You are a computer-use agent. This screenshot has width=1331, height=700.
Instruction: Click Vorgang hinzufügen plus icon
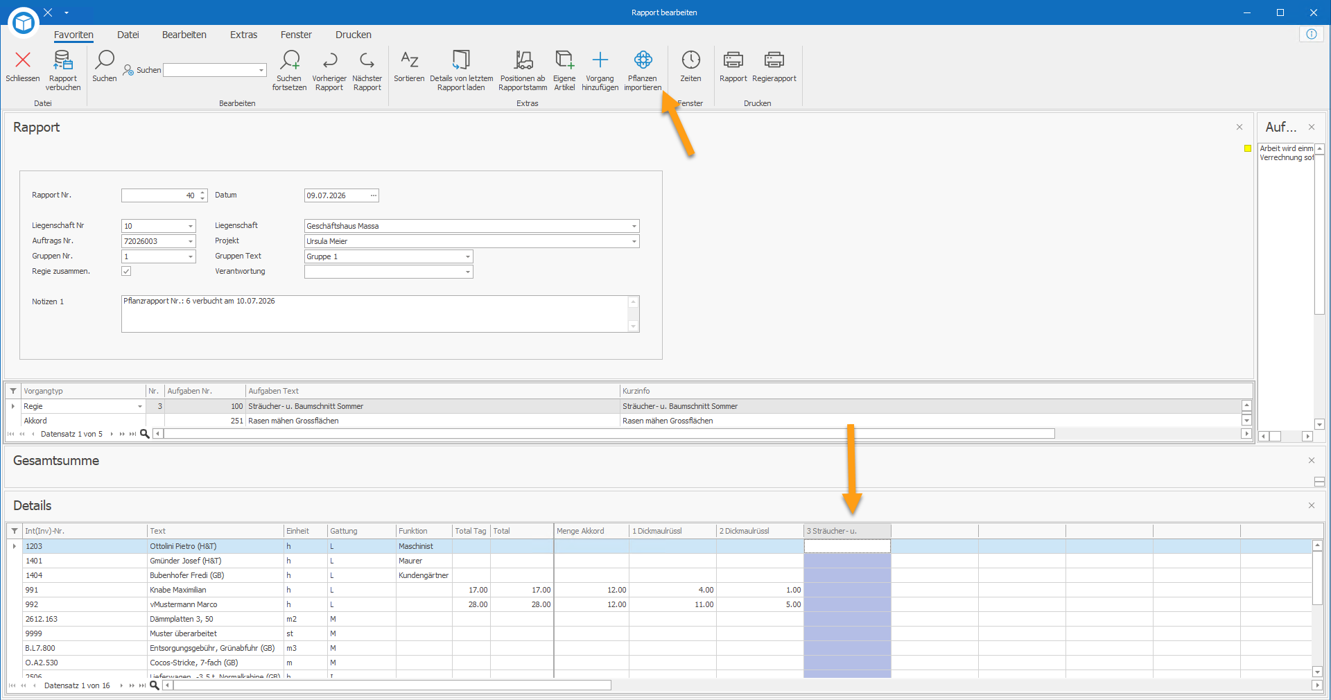tap(600, 60)
